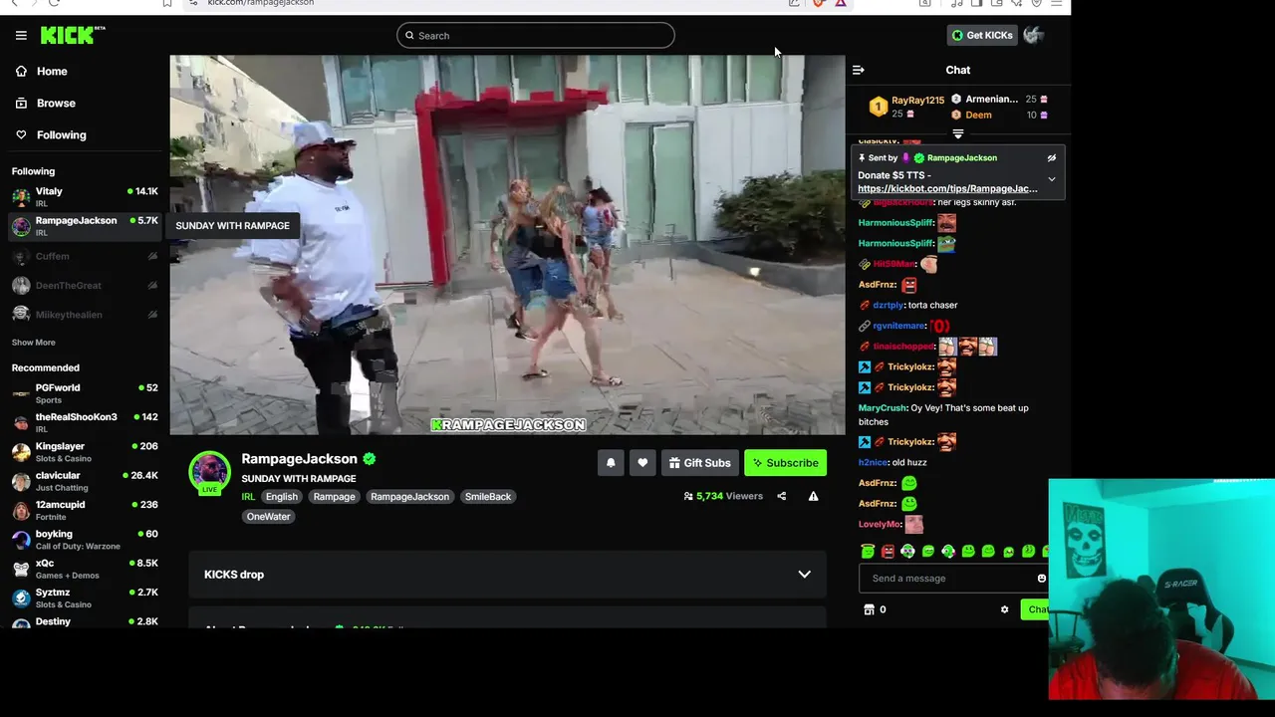The image size is (1275, 717).
Task: Select the RampageJackson tag
Action: [409, 496]
